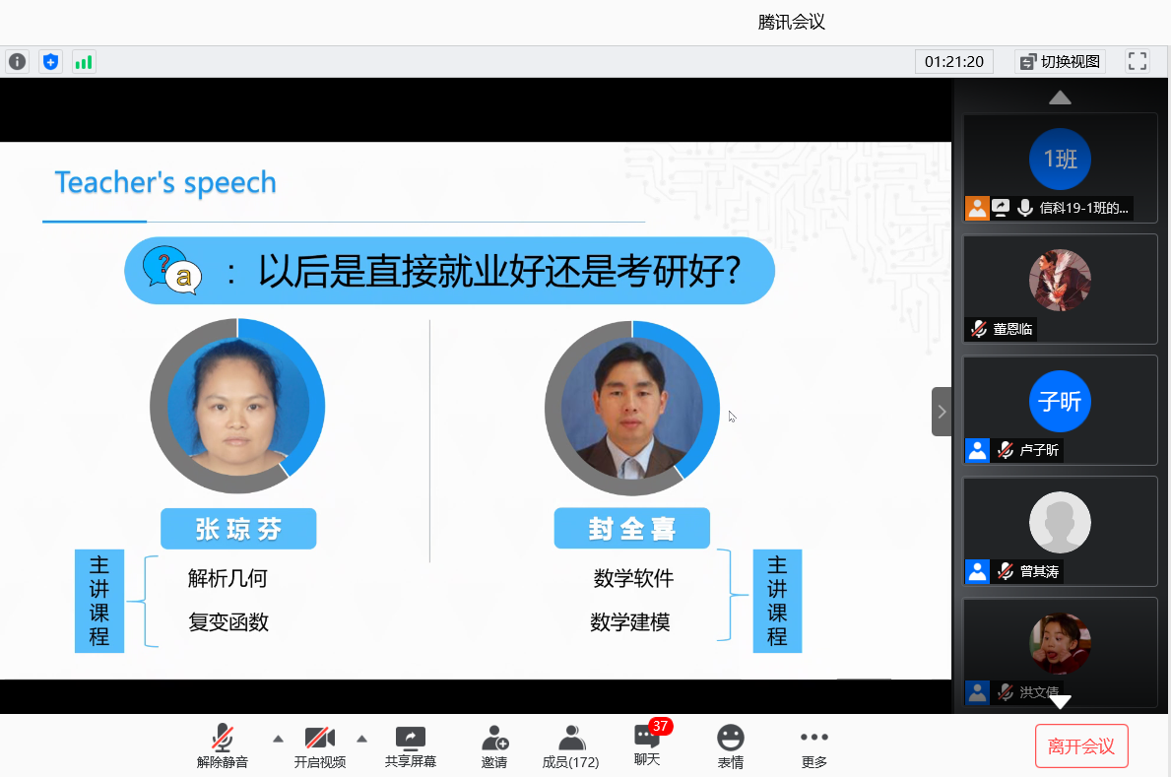The width and height of the screenshot is (1171, 777).
Task: Click Switch View (切换视图) button
Action: pos(1060,61)
